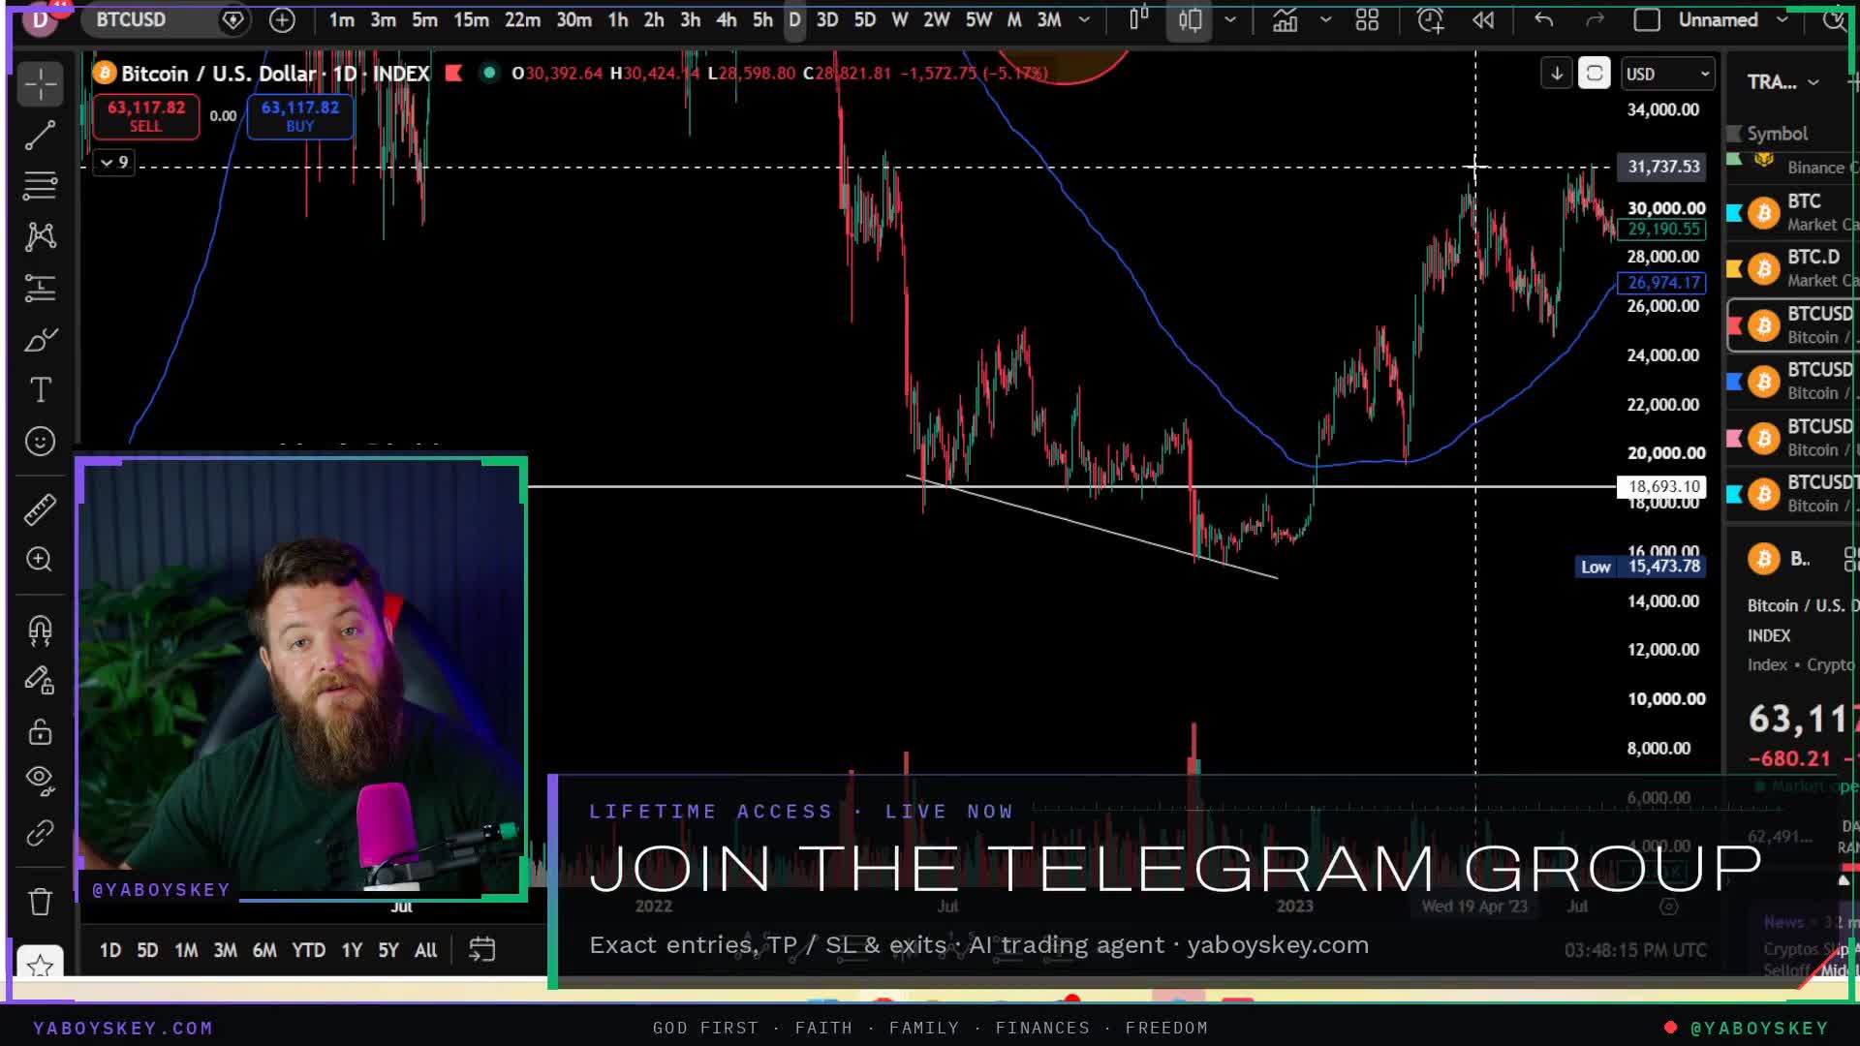Sort the watchlist by the Symbol header
The image size is (1860, 1046).
click(x=1777, y=134)
